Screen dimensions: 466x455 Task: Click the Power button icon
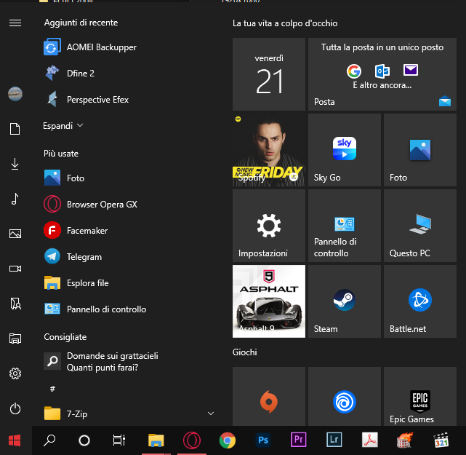pyautogui.click(x=15, y=408)
